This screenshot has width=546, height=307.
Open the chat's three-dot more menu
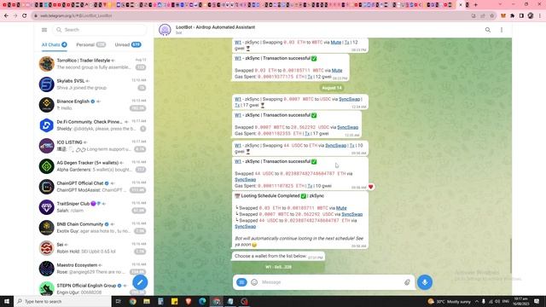coord(502,30)
